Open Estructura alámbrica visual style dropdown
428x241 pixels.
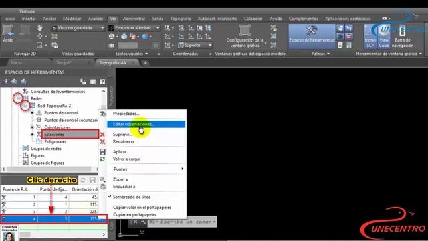pos(134,28)
